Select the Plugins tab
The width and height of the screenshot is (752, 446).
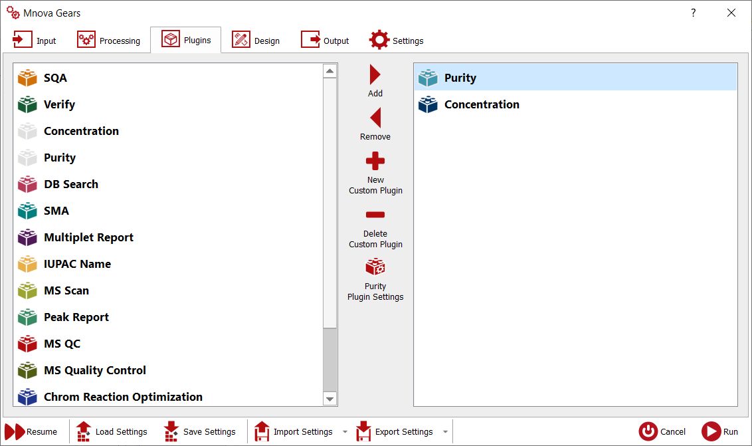pos(185,40)
